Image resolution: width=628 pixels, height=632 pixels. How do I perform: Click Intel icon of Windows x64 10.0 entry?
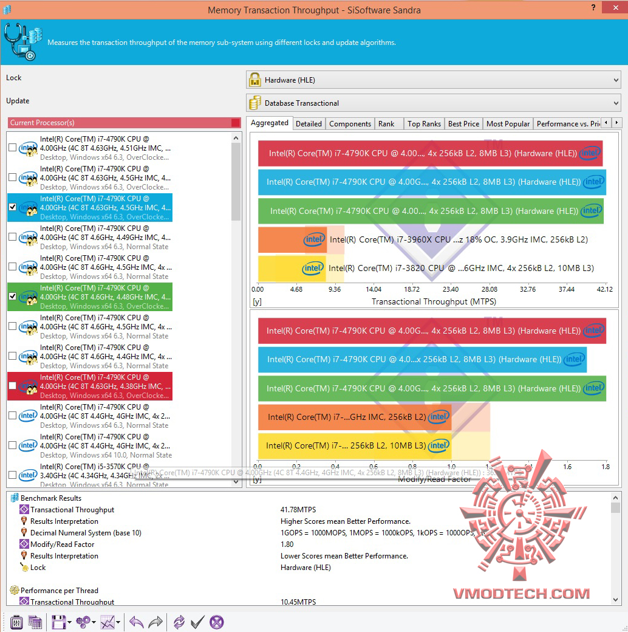[28, 445]
